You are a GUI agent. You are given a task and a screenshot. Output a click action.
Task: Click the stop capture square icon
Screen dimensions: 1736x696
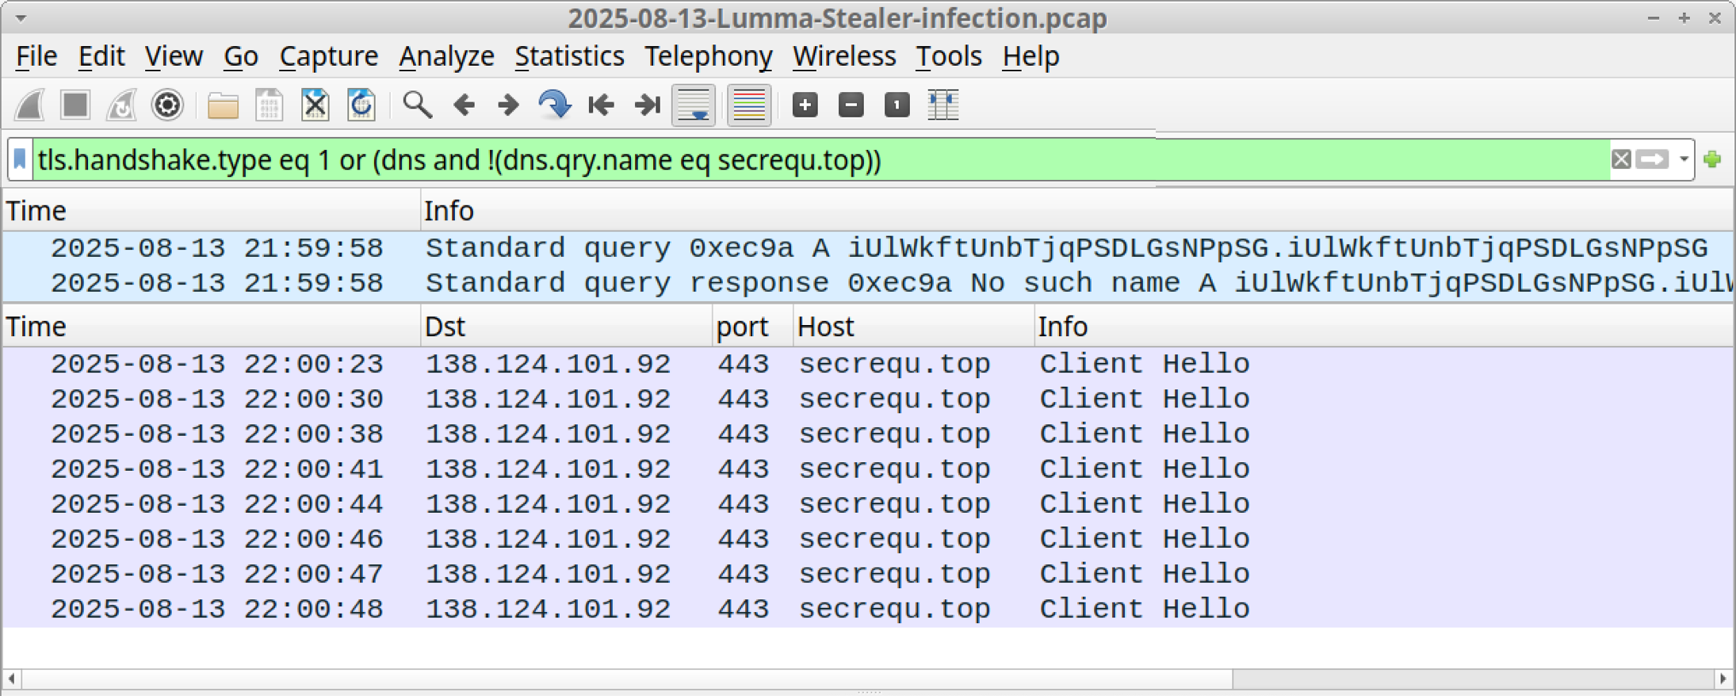76,105
